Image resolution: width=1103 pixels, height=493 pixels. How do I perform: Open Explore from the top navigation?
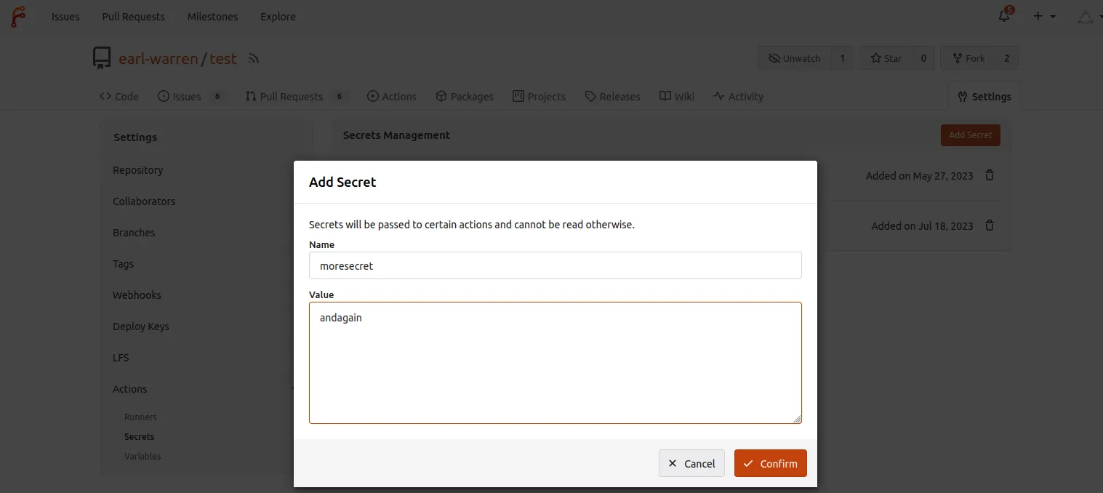(x=277, y=16)
